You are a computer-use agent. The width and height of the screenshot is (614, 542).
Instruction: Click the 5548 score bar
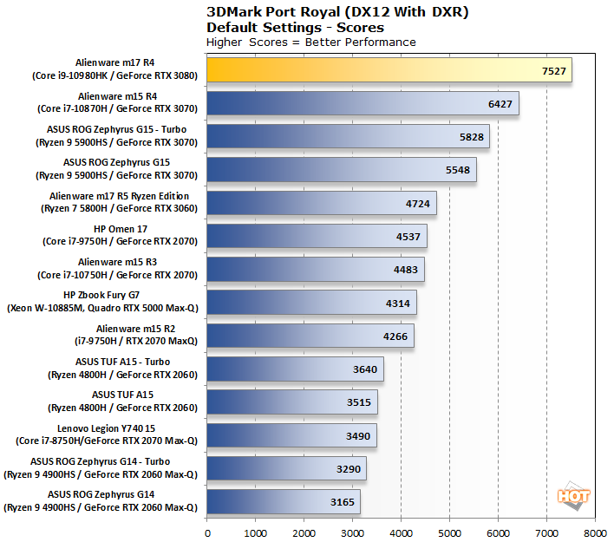coord(341,170)
